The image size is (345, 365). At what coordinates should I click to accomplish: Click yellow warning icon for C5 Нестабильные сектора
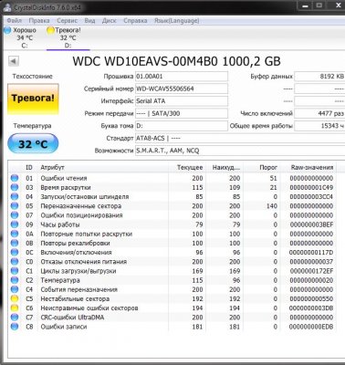point(15,298)
